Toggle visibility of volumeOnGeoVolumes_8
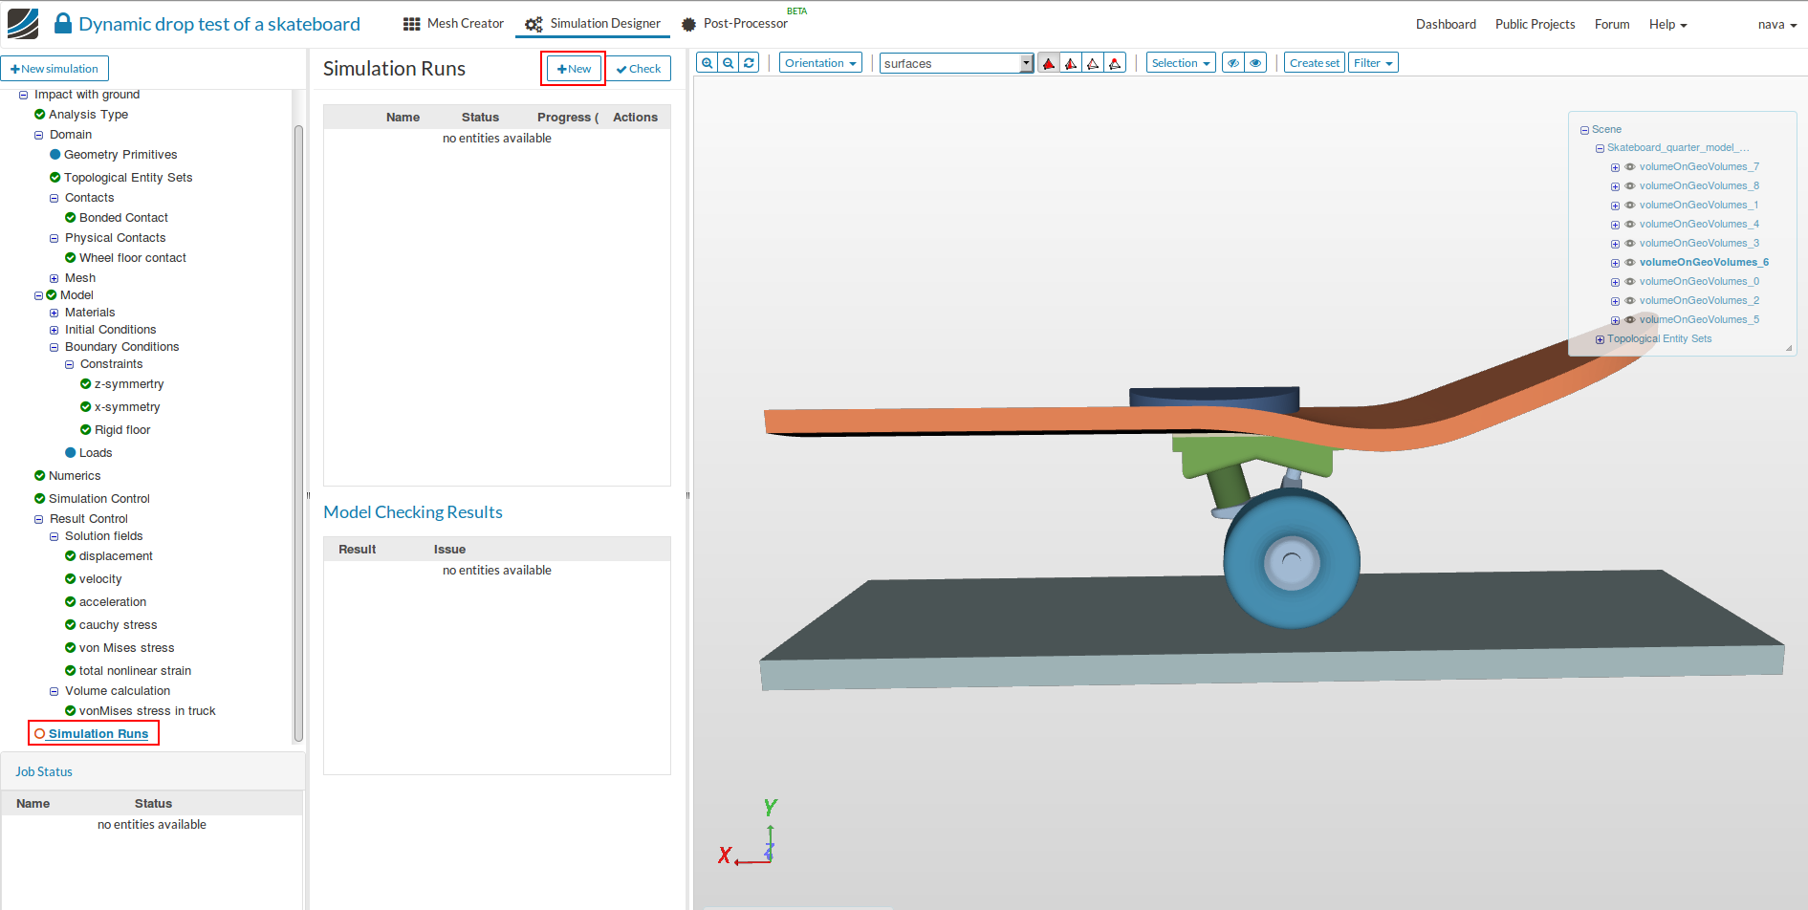Screen dimensions: 1808x910 point(1630,185)
